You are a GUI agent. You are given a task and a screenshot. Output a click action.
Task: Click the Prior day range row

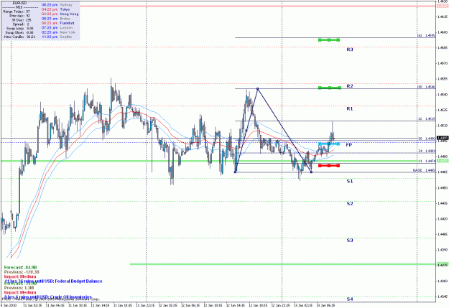pyautogui.click(x=19, y=16)
